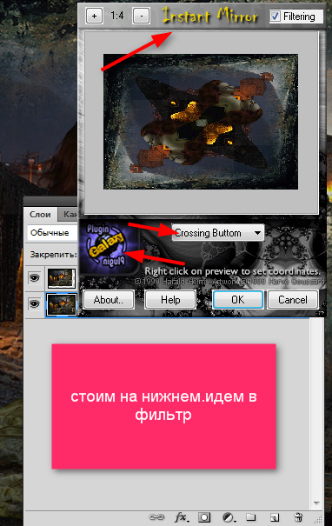332x526 pixels.
Task: Create a new layer icon
Action: [x=275, y=517]
